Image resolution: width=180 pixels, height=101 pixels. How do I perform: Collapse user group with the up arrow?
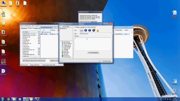(x=132, y=32)
